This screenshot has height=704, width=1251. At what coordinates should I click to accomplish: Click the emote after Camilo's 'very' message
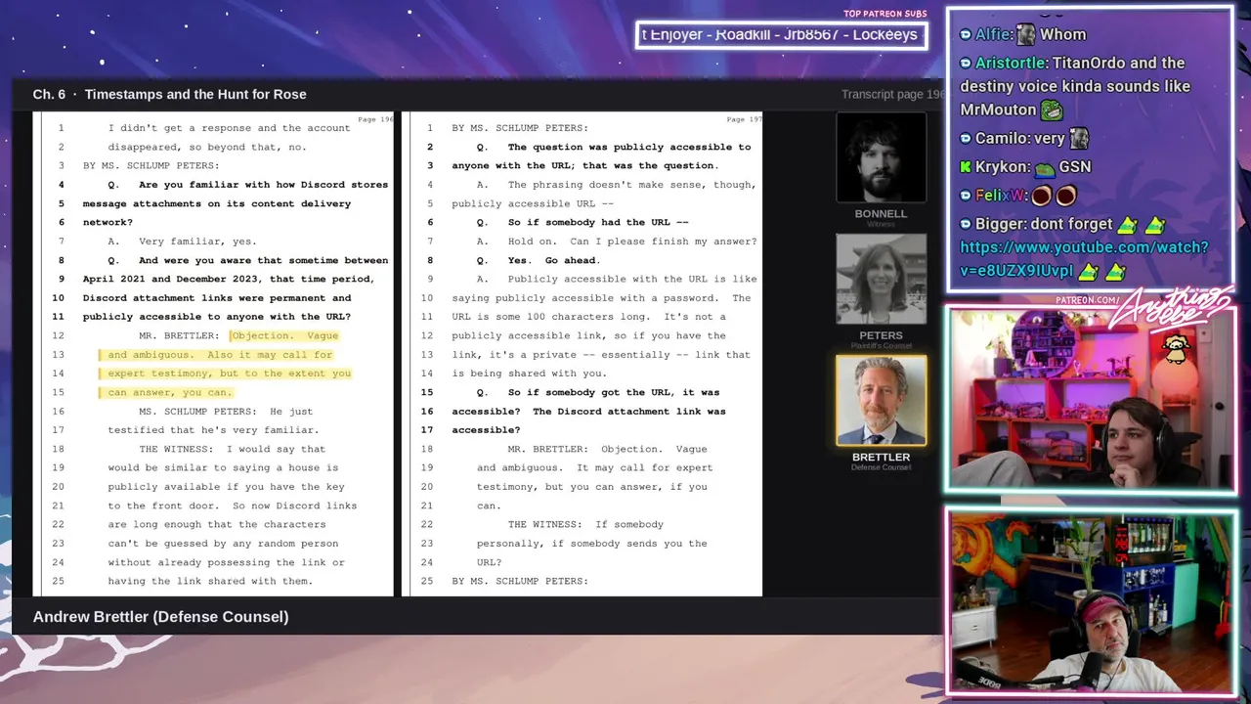tap(1079, 139)
